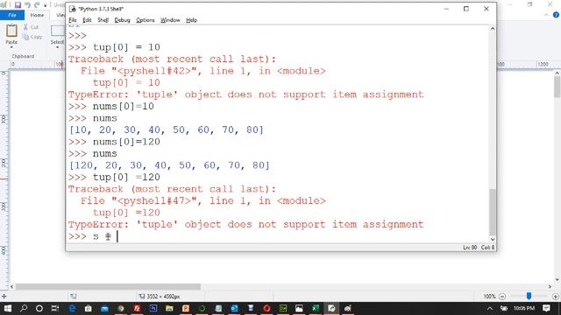
Task: Expand the Select dropdown arrow in Paint
Action: [x=57, y=47]
